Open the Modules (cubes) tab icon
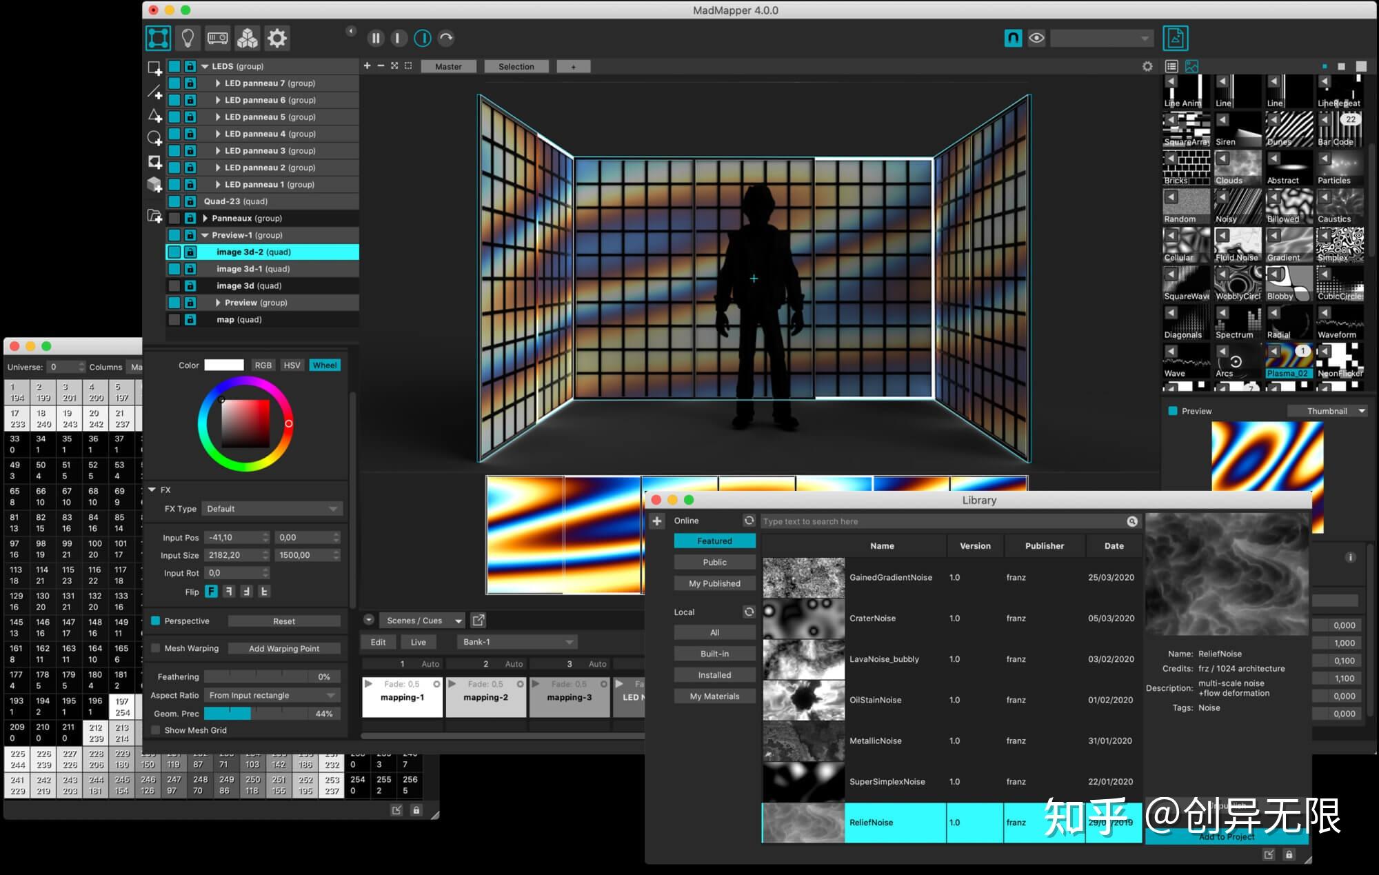1379x875 pixels. click(x=247, y=38)
